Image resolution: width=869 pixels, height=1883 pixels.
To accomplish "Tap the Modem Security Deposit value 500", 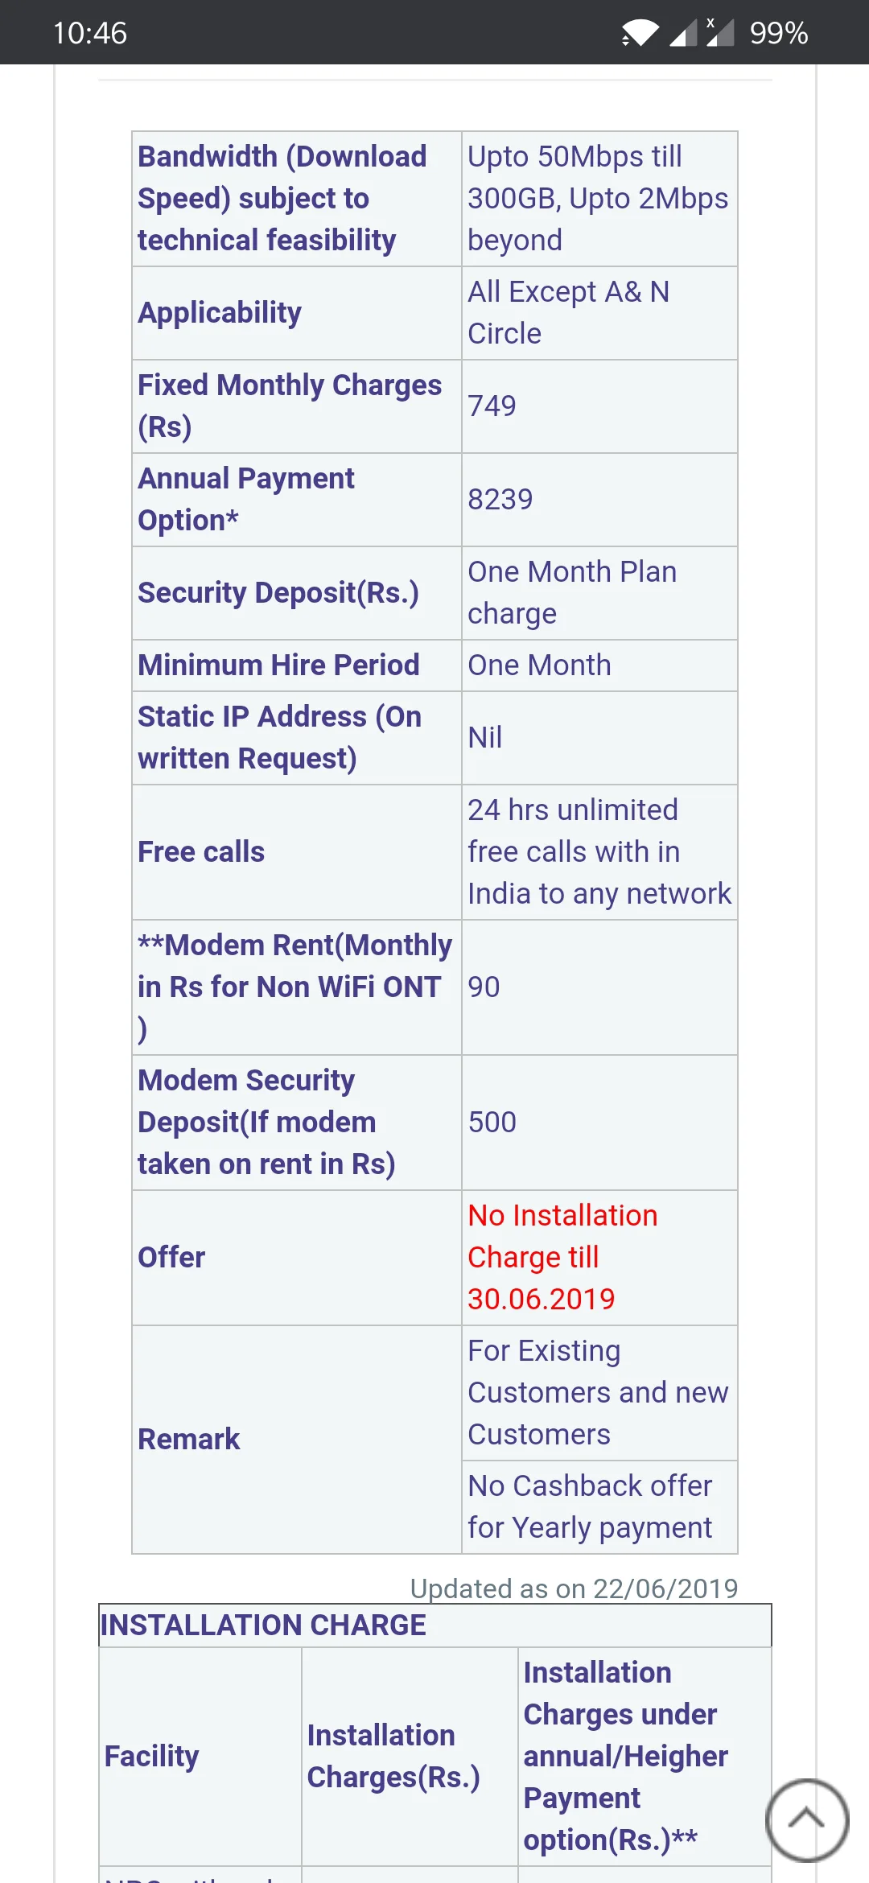I will tap(492, 1123).
